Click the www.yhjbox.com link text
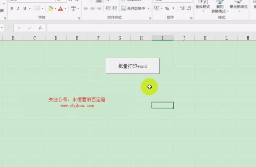 77,106
